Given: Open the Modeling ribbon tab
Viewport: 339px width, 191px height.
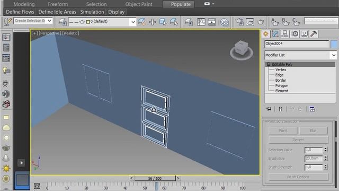Looking at the screenshot, I should coord(24,4).
